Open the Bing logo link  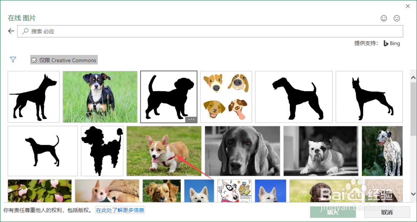click(392, 43)
